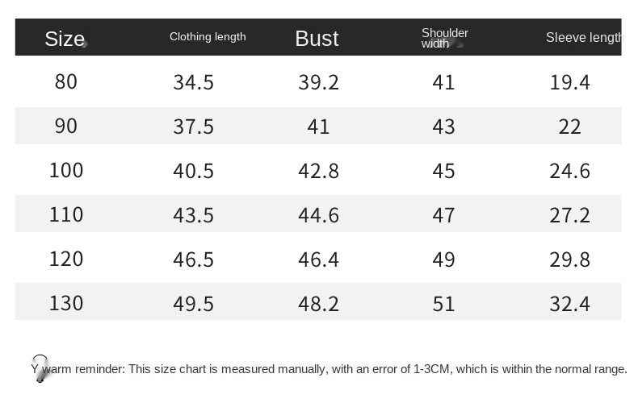Click the size 120 row label
Screen dimensions: 638x411
click(x=66, y=259)
